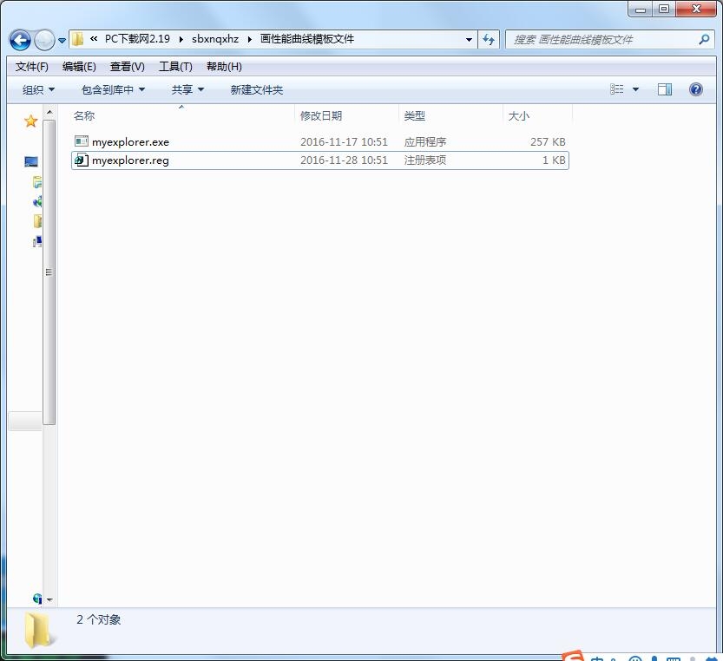Screen dimensions: 723x661
Task: Click the greyed Forward arrow button
Action: 45,40
